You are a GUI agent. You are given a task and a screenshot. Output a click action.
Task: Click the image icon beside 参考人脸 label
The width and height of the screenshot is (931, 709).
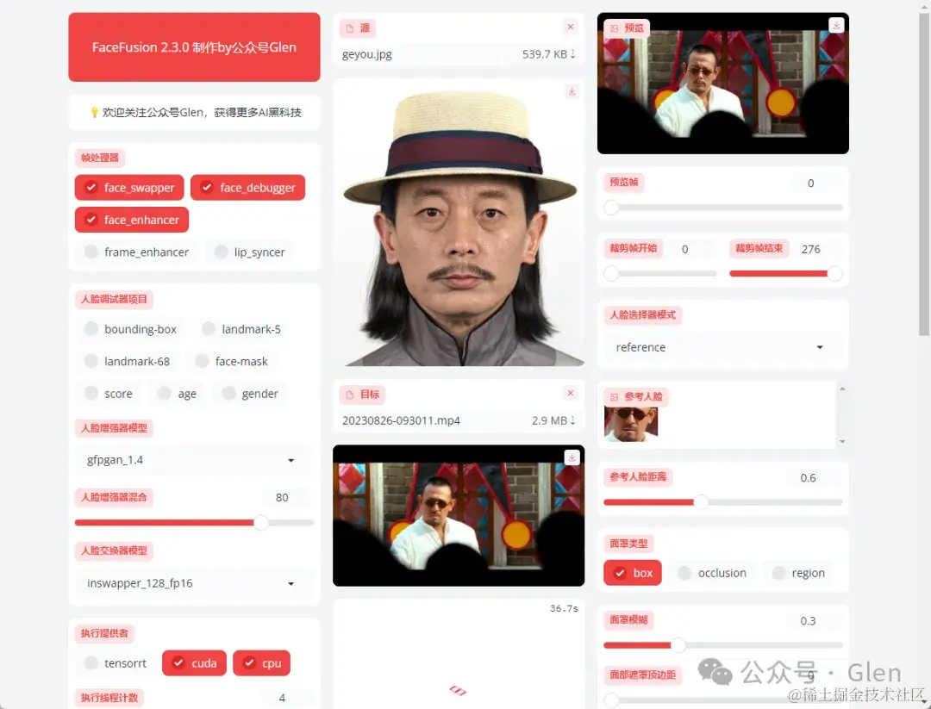tap(614, 397)
